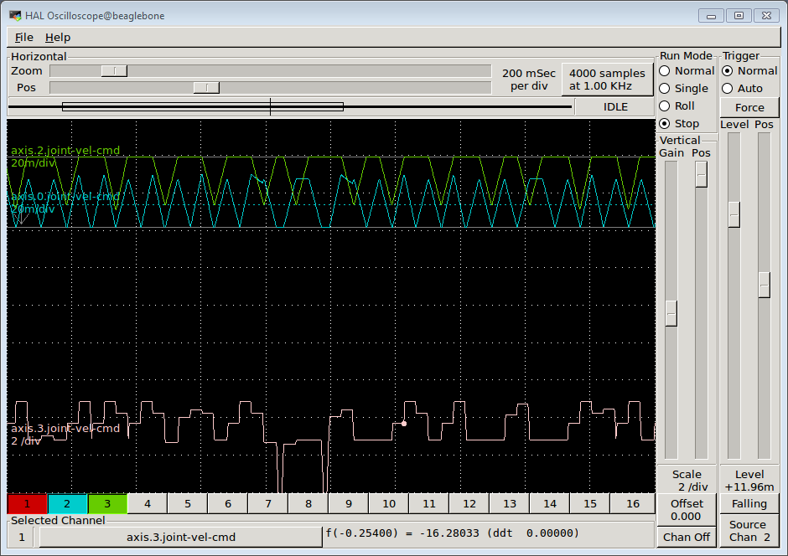
Task: Open Source Chan 2 trigger selector
Action: 749,531
